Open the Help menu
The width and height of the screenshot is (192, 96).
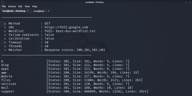tap(34, 6)
